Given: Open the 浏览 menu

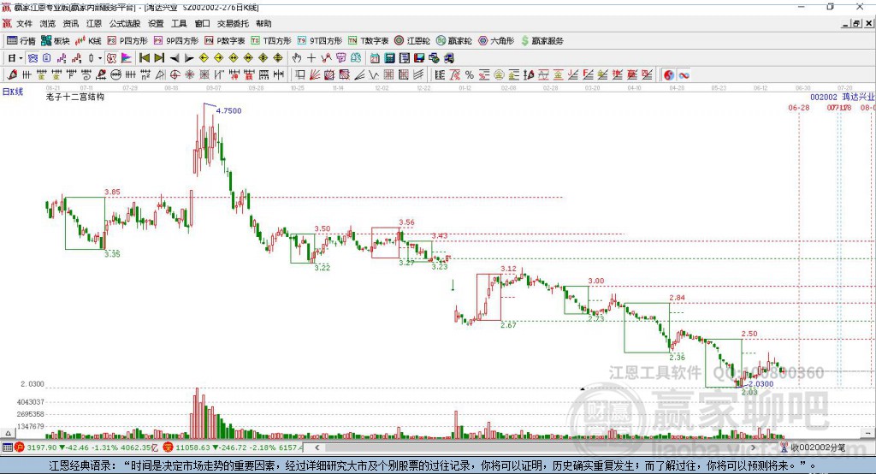Looking at the screenshot, I should pyautogui.click(x=48, y=23).
